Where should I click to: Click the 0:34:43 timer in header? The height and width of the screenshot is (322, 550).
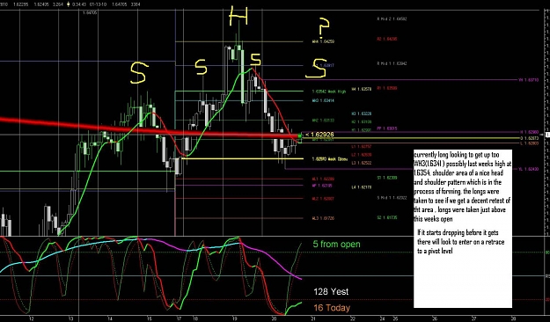pos(79,4)
